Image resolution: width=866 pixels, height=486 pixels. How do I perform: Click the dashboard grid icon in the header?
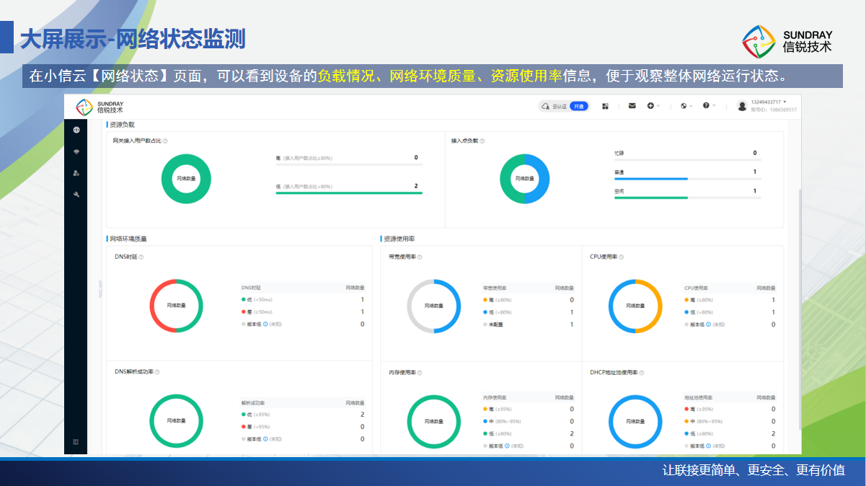point(606,106)
